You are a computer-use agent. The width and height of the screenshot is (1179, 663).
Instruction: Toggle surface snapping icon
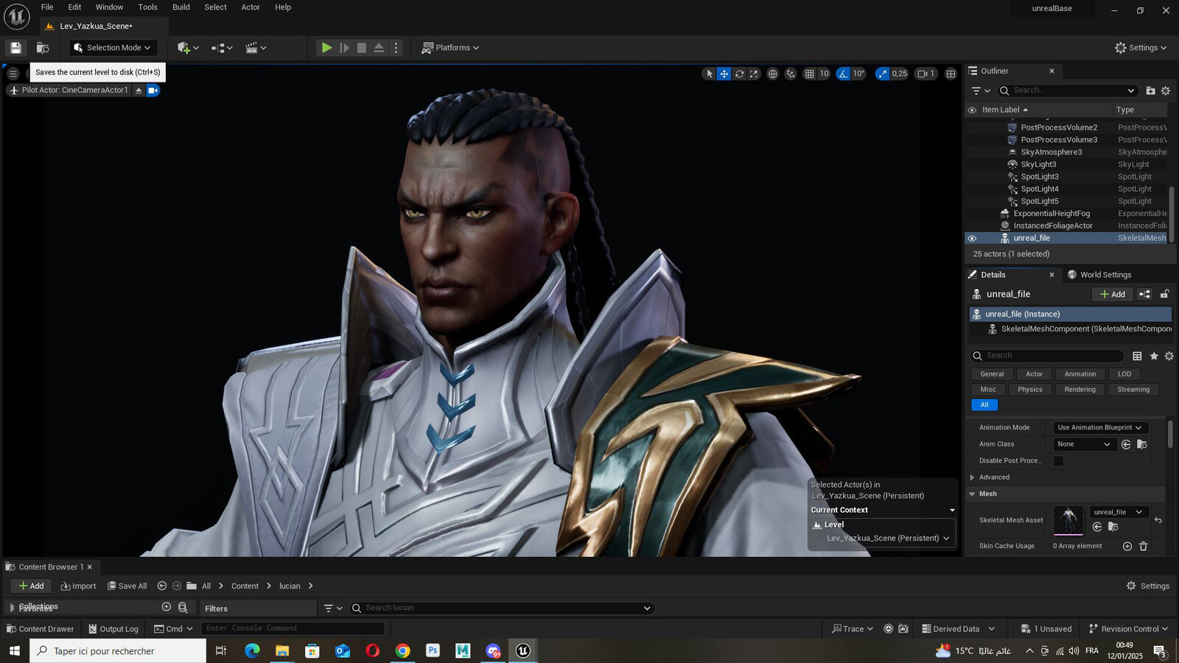tap(791, 74)
